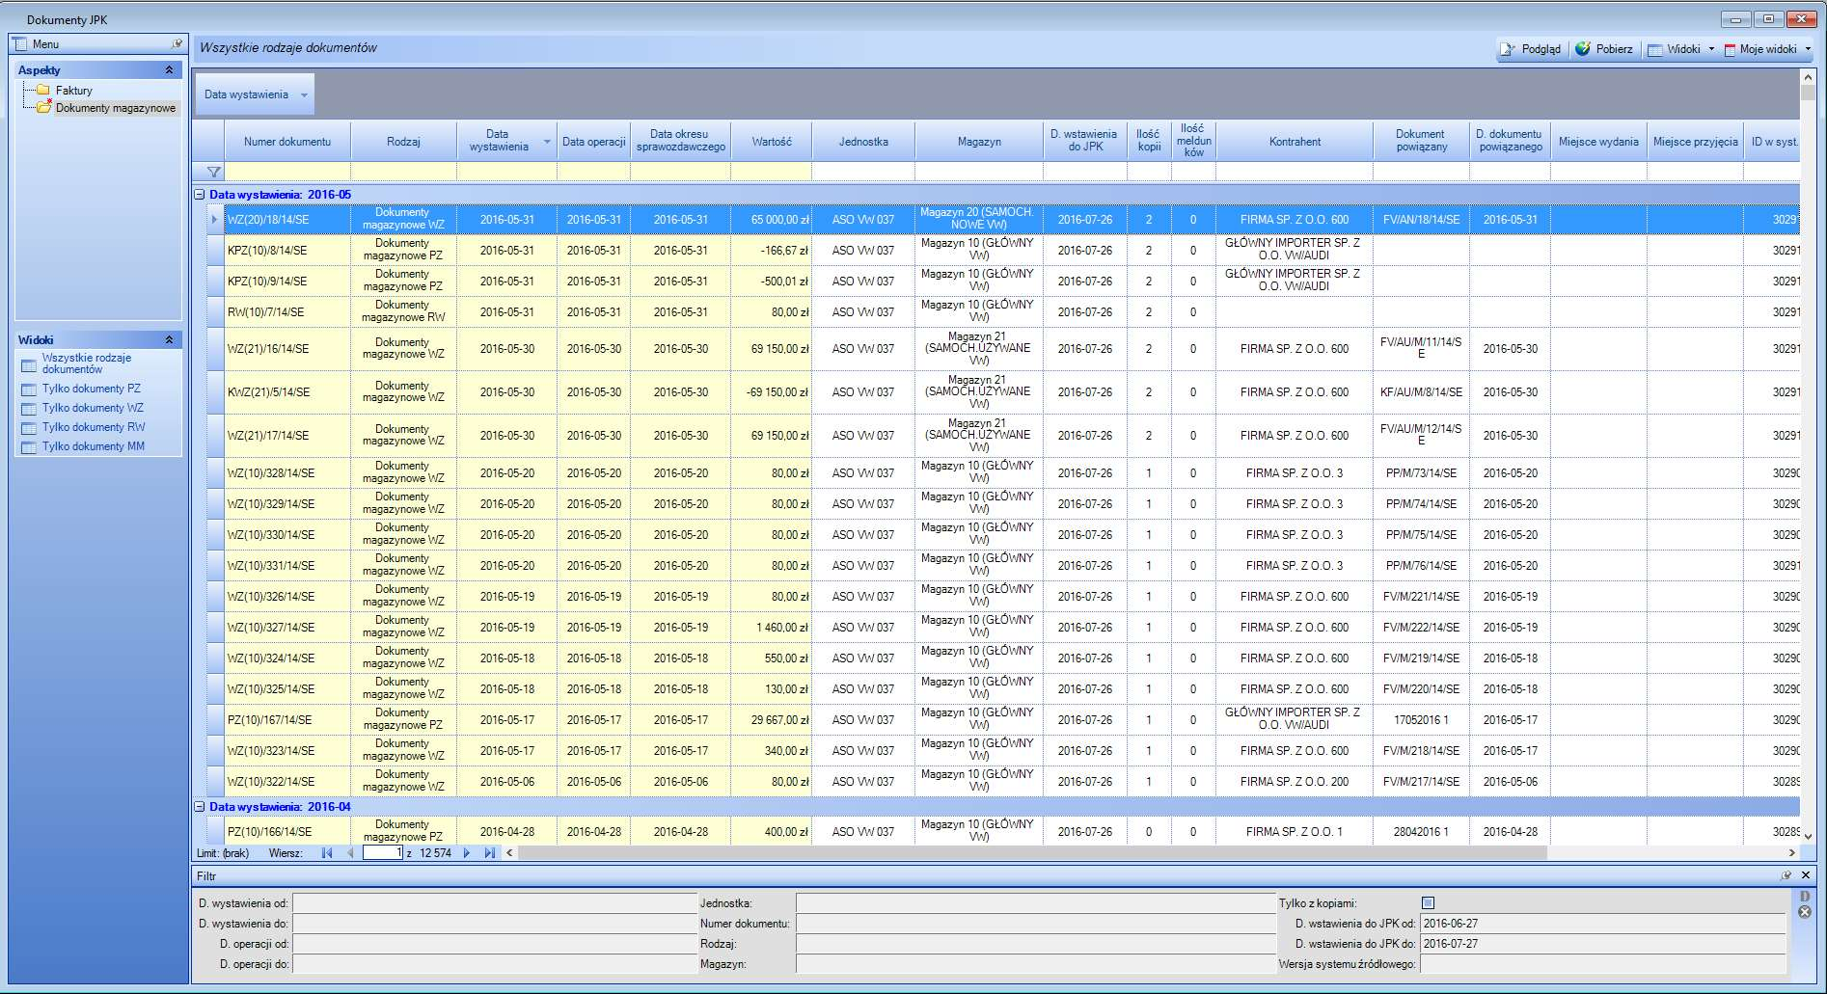
Task: Go to next record
Action: (x=467, y=853)
